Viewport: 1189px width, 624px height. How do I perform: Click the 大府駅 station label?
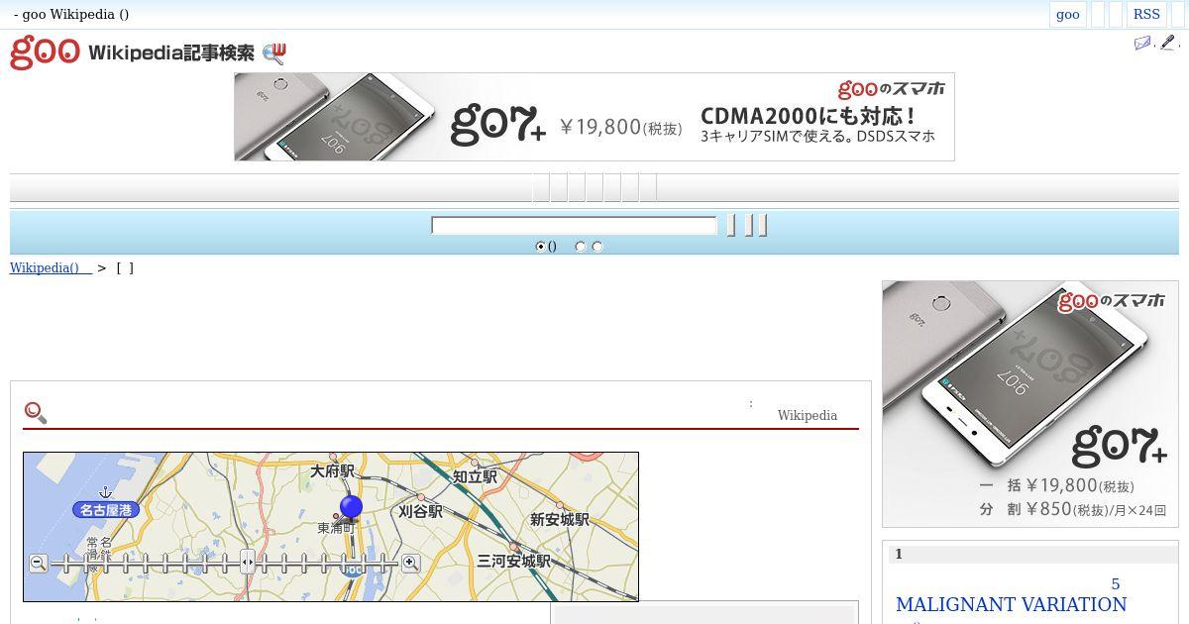coord(332,470)
